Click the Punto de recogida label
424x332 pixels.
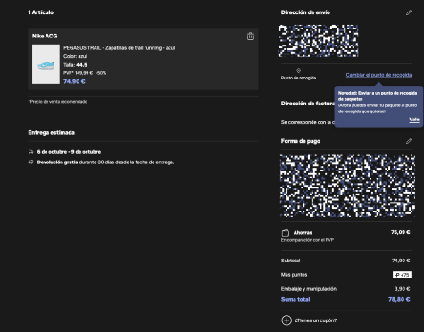pos(298,78)
